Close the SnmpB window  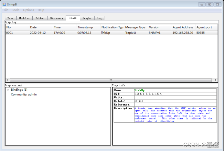[x=218, y=5]
